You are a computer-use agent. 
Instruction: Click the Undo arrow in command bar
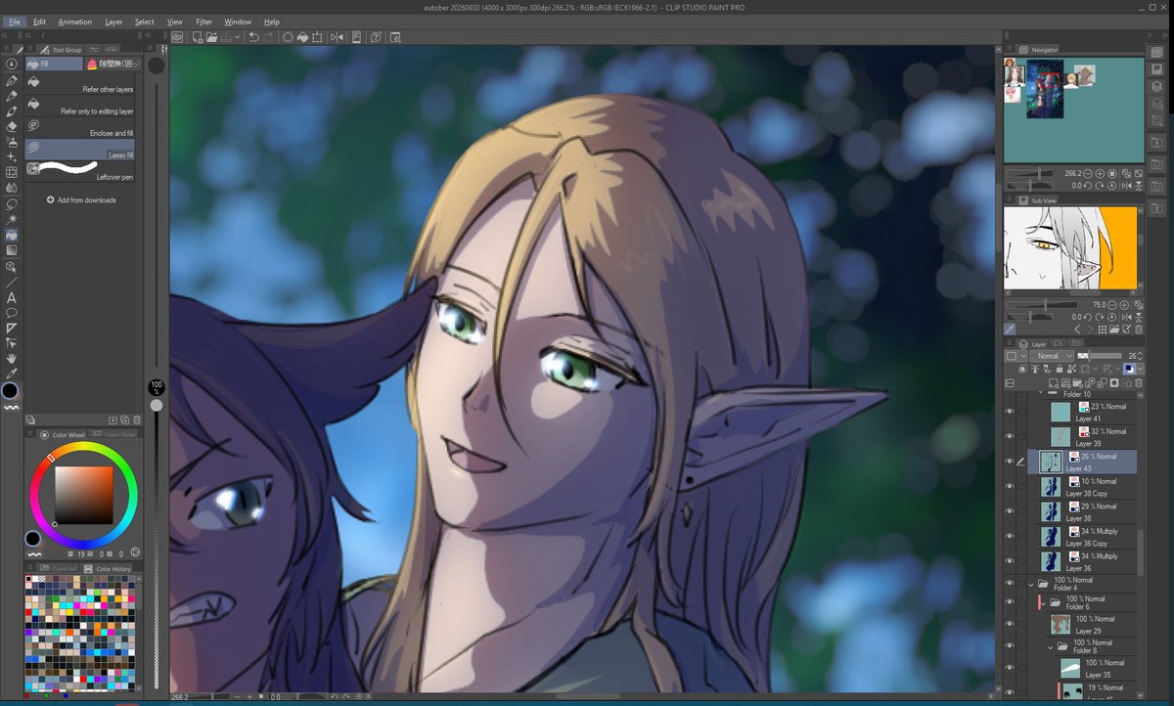pos(253,37)
